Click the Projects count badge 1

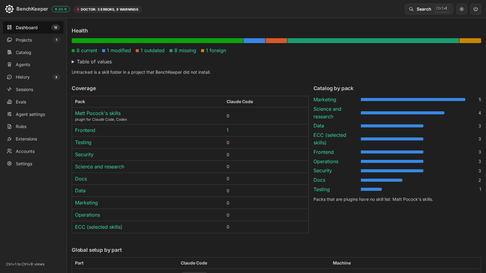(56, 40)
